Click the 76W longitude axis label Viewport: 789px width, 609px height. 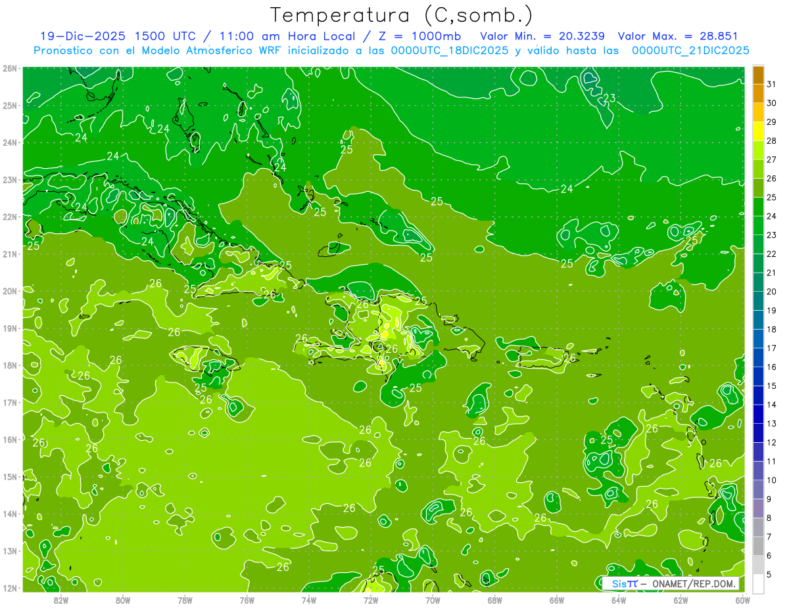click(247, 600)
